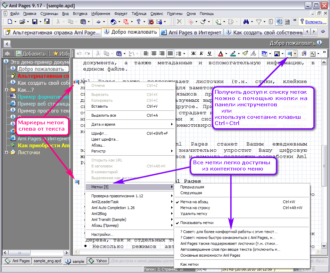
Task: Click the 'Включить ...' link
Action: tap(316, 22)
